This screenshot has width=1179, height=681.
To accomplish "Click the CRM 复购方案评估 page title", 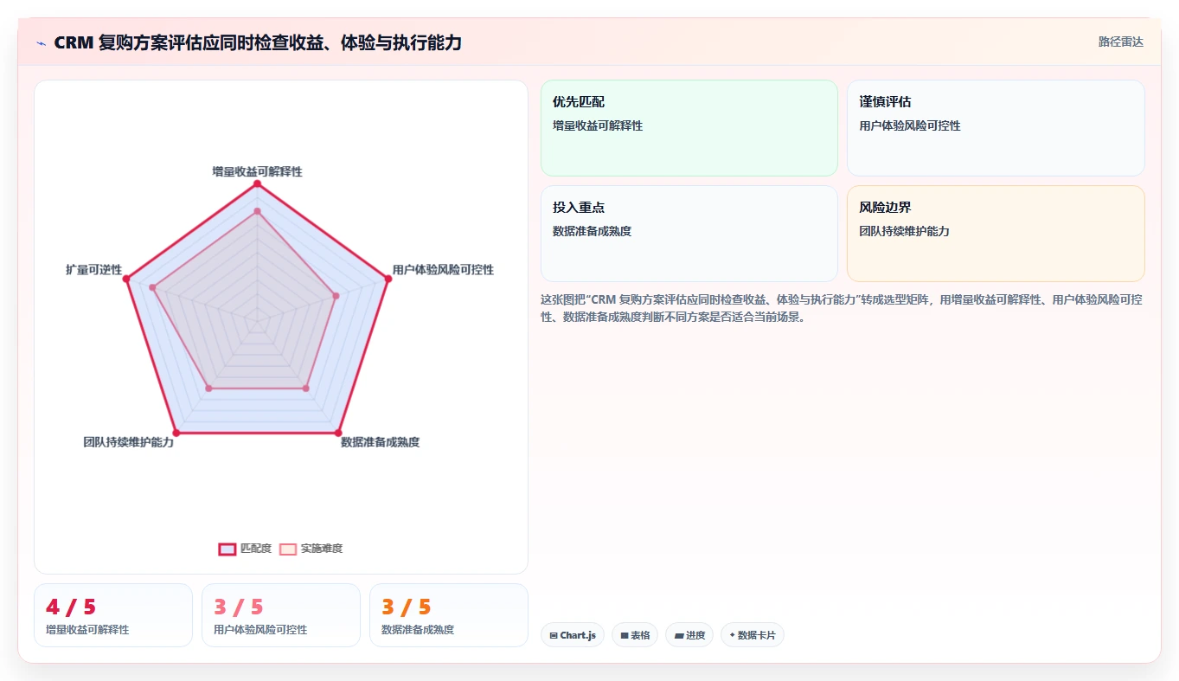I will pyautogui.click(x=258, y=42).
